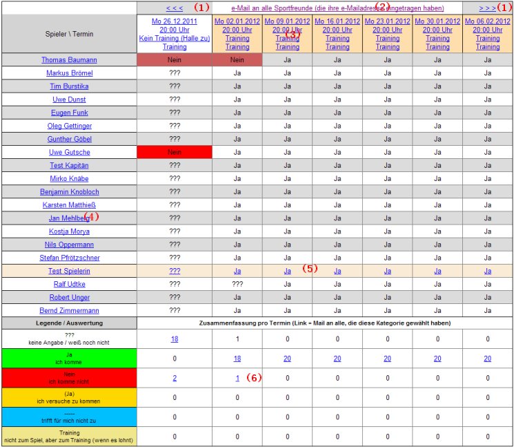This screenshot has width=514, height=447.
Task: Open player Markus Brömel
Action: click(x=70, y=73)
